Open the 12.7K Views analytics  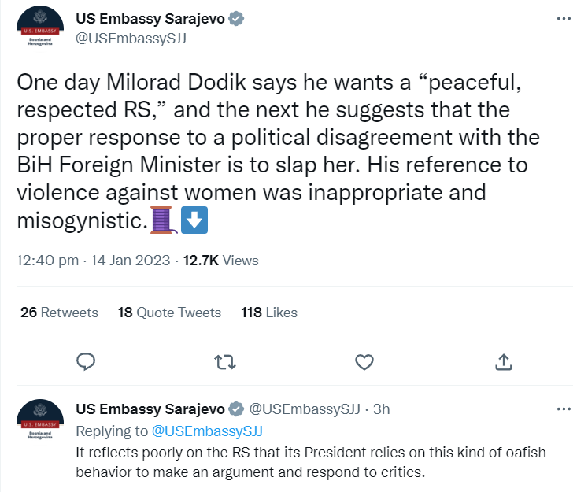[x=221, y=261]
